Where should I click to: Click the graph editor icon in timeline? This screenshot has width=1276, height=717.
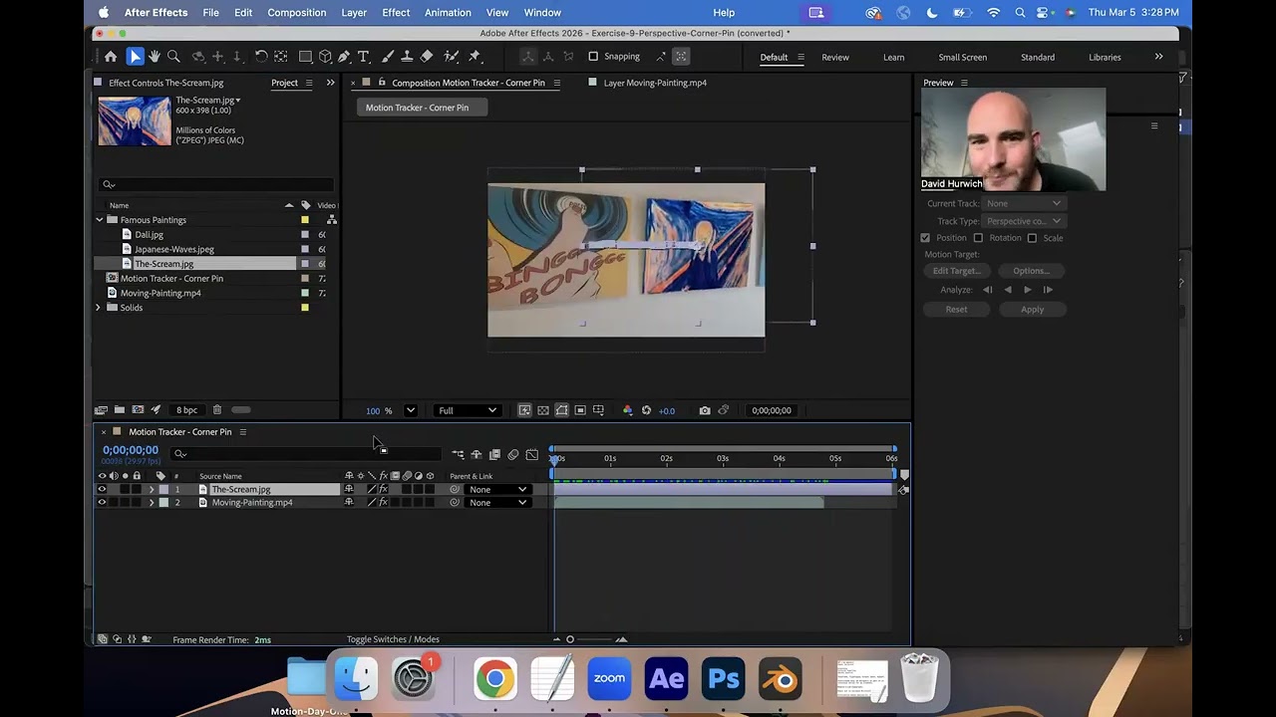531,454
